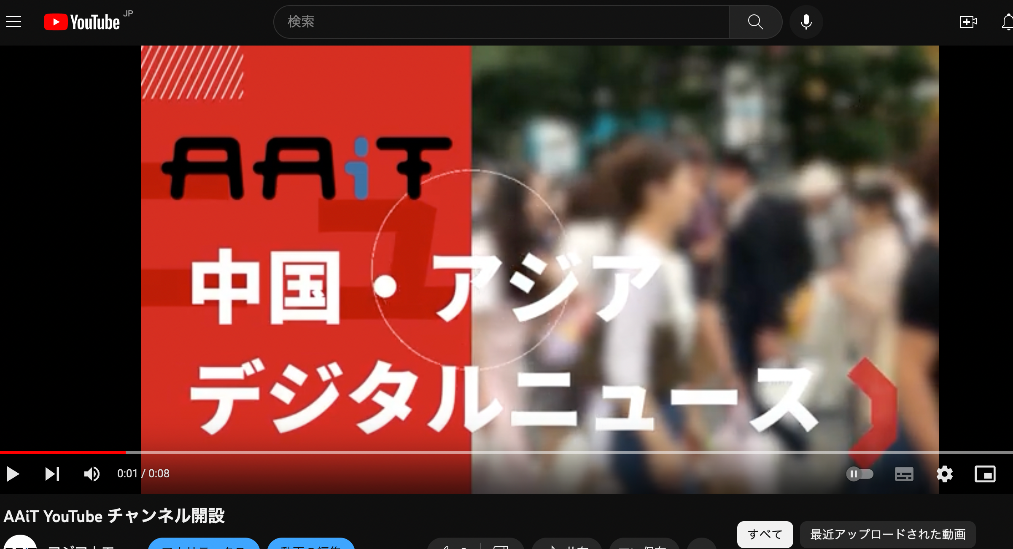Open the playback settings gear
Viewport: 1013px width, 549px height.
(x=945, y=474)
